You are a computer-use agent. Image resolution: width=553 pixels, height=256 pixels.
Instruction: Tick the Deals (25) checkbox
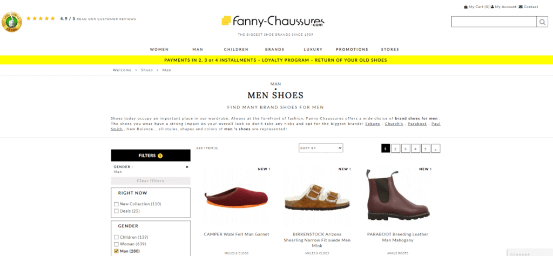[116, 211]
